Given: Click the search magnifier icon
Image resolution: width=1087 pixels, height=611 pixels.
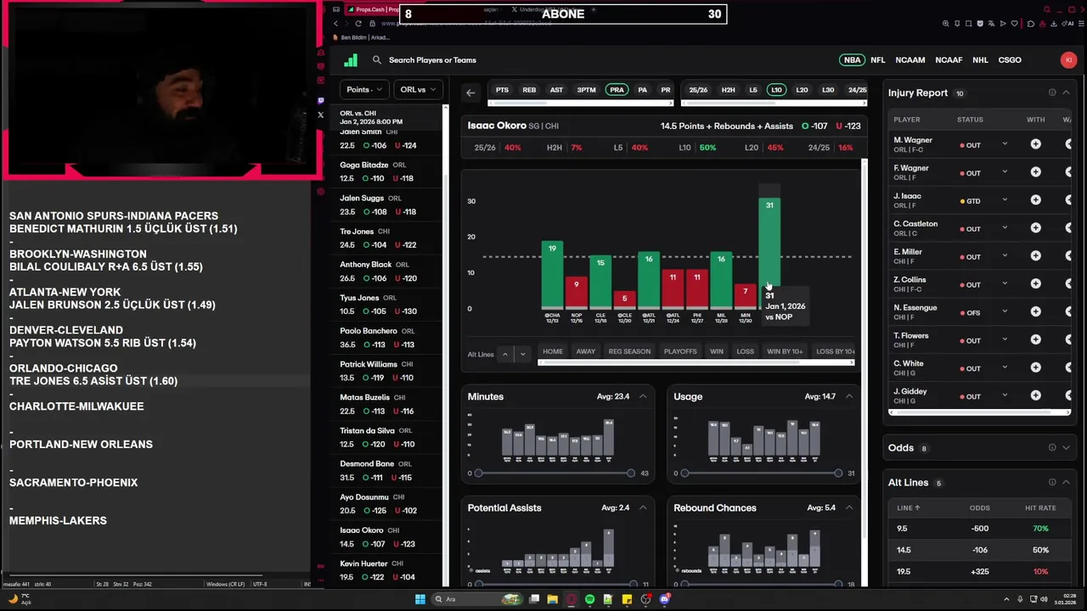Looking at the screenshot, I should click(x=377, y=60).
